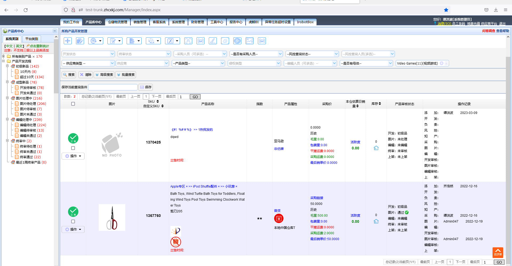Click the browser bookmark star icon
The height and width of the screenshot is (266, 512).
coord(446,10)
